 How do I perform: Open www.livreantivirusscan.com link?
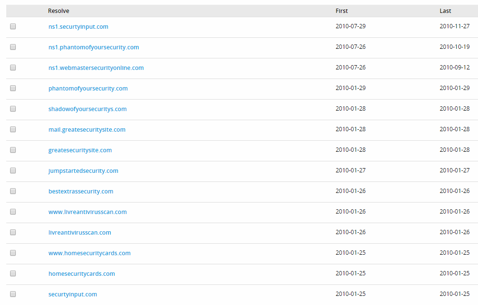tap(87, 212)
